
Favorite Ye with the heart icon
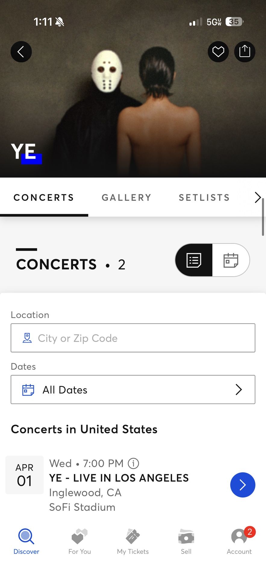tap(218, 52)
